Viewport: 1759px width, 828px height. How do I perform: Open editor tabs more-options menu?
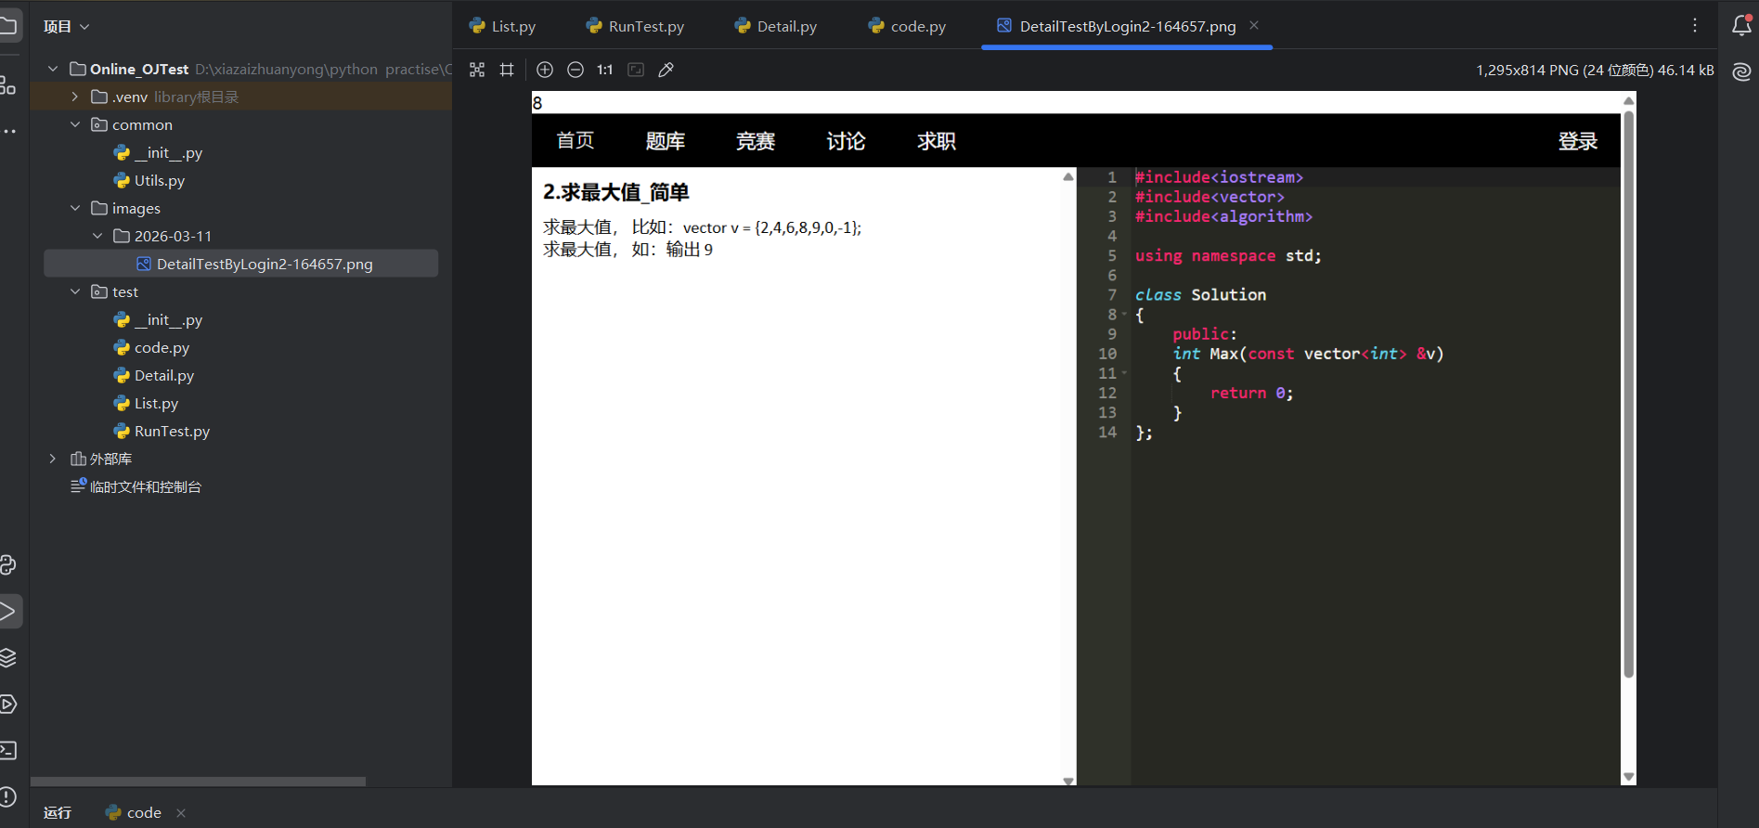pos(1695,26)
